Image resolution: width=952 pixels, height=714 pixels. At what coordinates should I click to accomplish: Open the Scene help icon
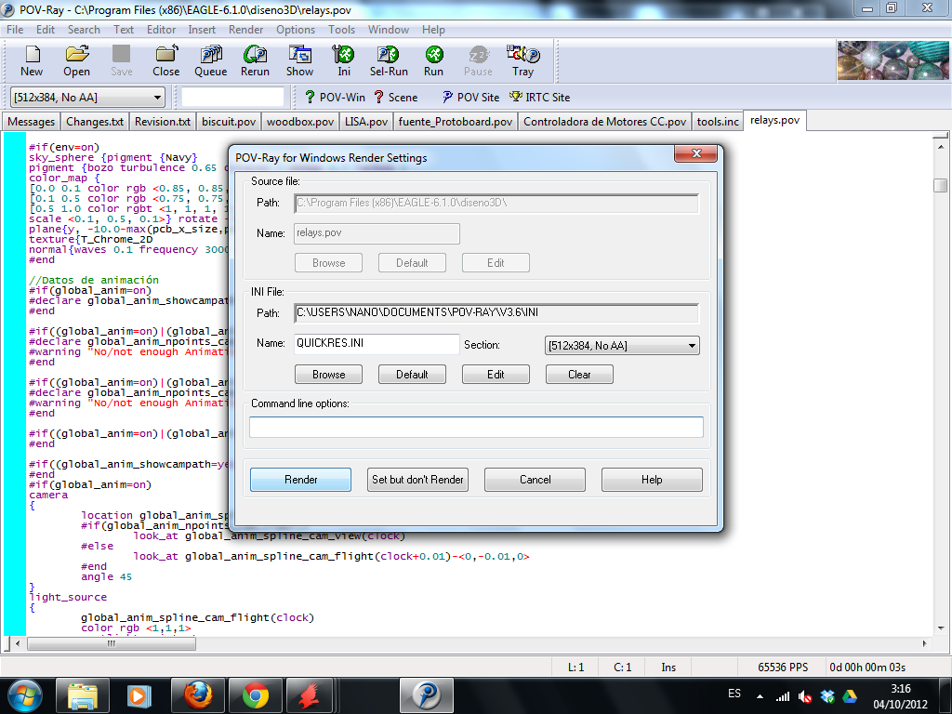395,97
